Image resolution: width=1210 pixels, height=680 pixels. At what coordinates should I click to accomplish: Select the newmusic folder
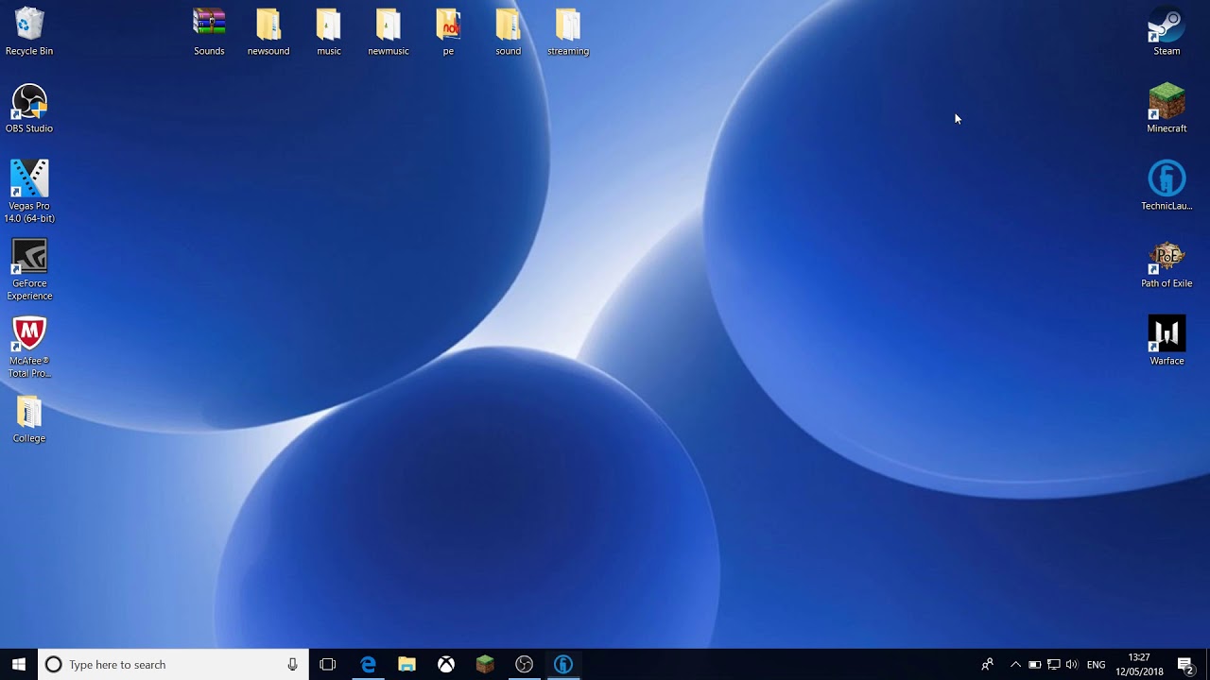[x=389, y=31]
